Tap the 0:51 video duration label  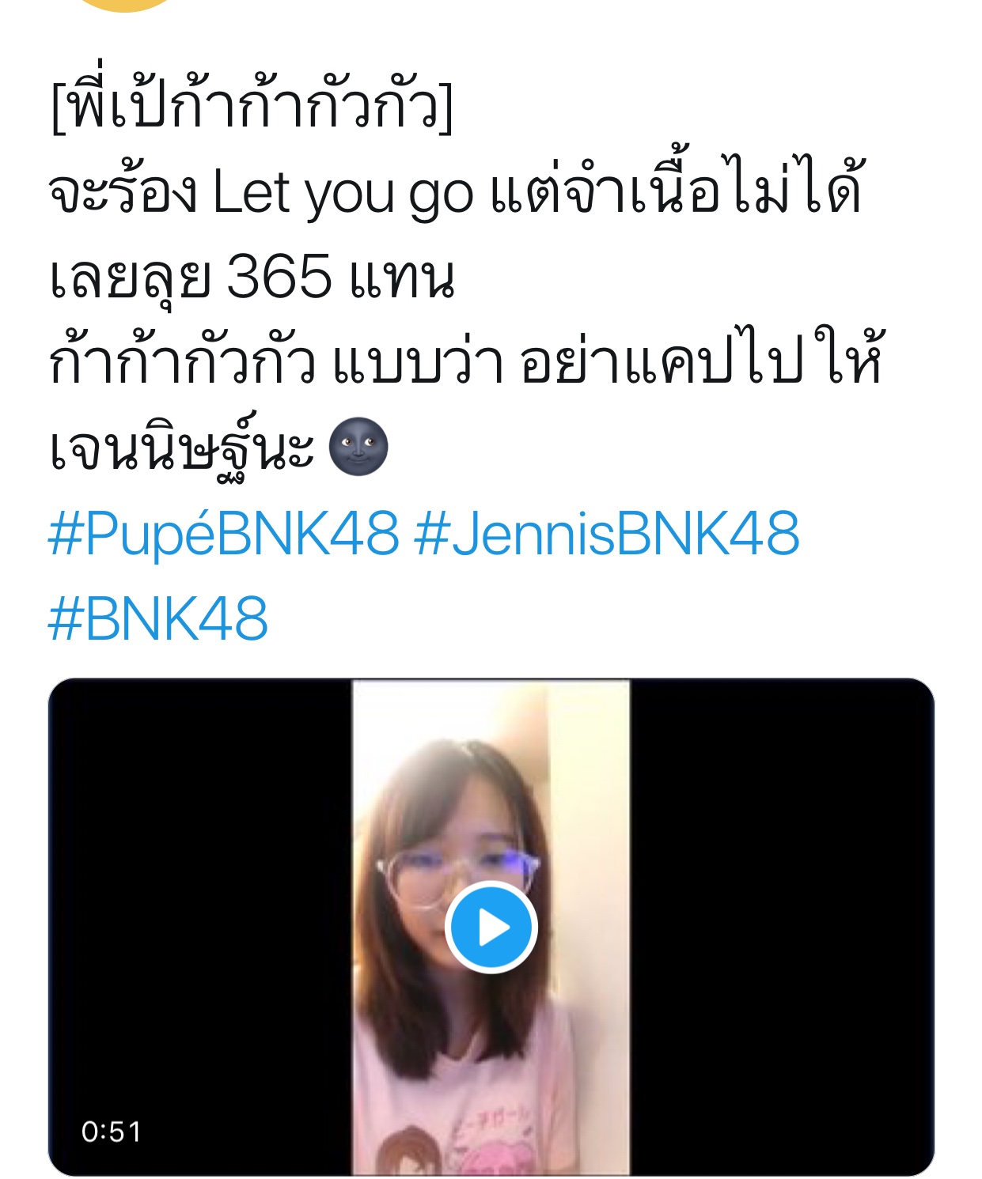pos(111,1132)
